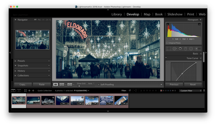Add a new preset with plus icon

pos(49,61)
